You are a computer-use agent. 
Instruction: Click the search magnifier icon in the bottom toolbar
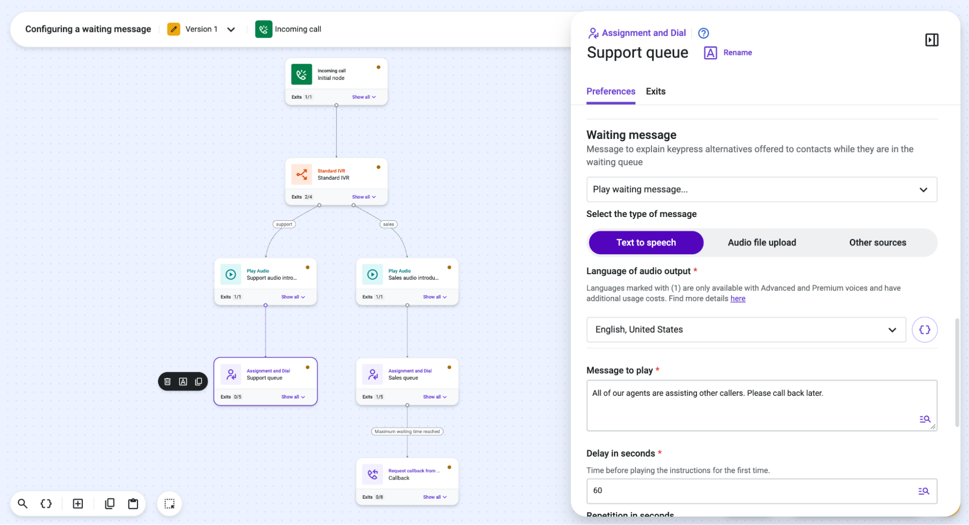[x=22, y=504]
